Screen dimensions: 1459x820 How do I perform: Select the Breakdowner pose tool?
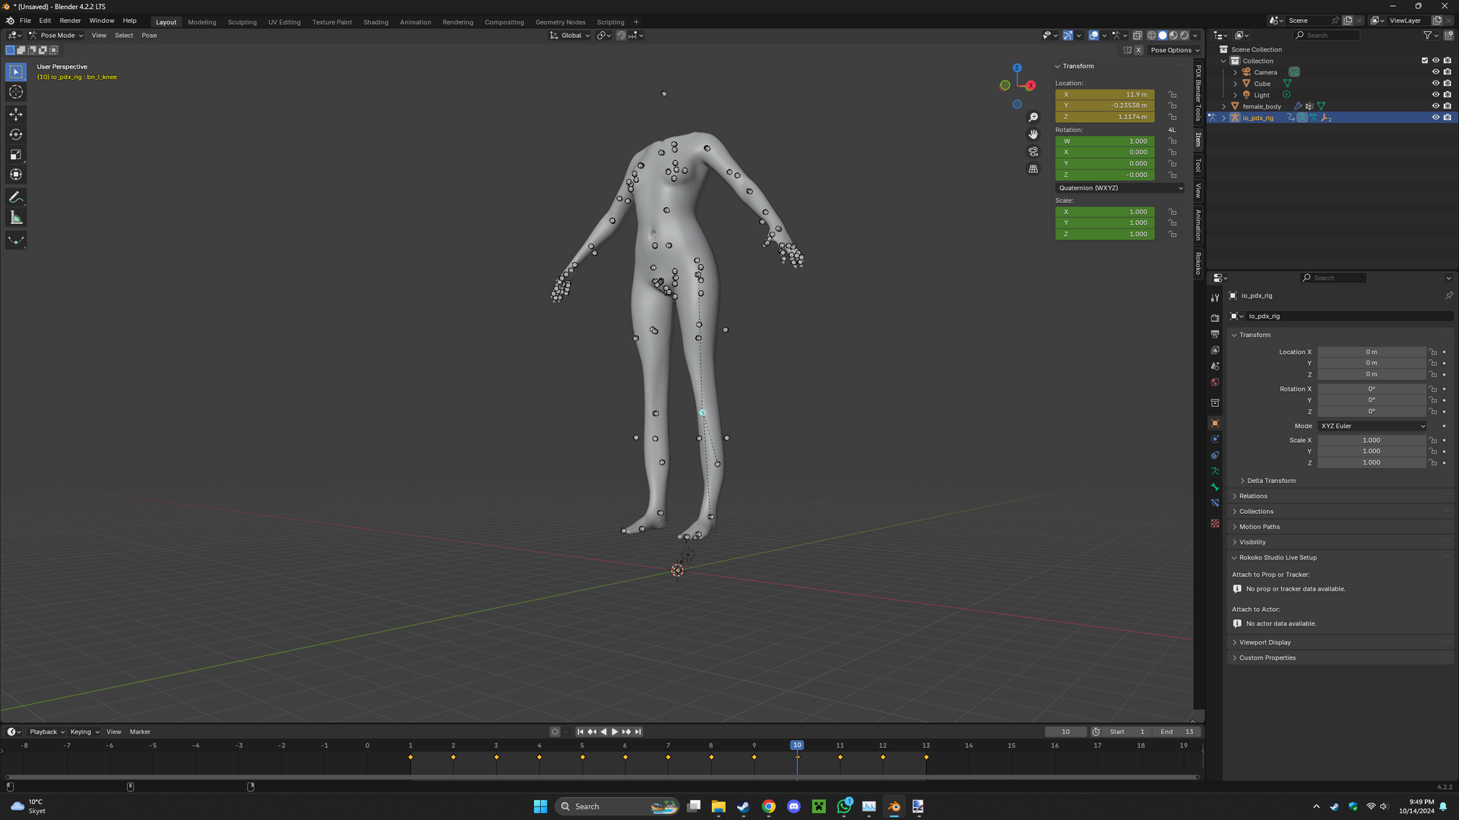tap(16, 241)
